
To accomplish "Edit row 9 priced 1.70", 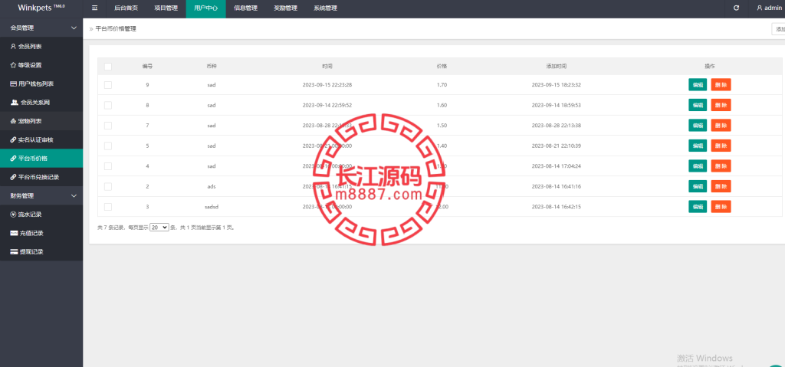I will click(698, 85).
